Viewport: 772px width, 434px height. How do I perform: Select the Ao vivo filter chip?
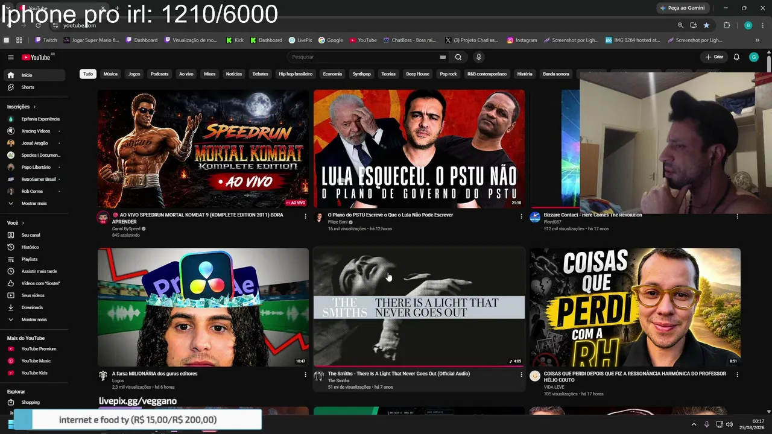pyautogui.click(x=186, y=74)
